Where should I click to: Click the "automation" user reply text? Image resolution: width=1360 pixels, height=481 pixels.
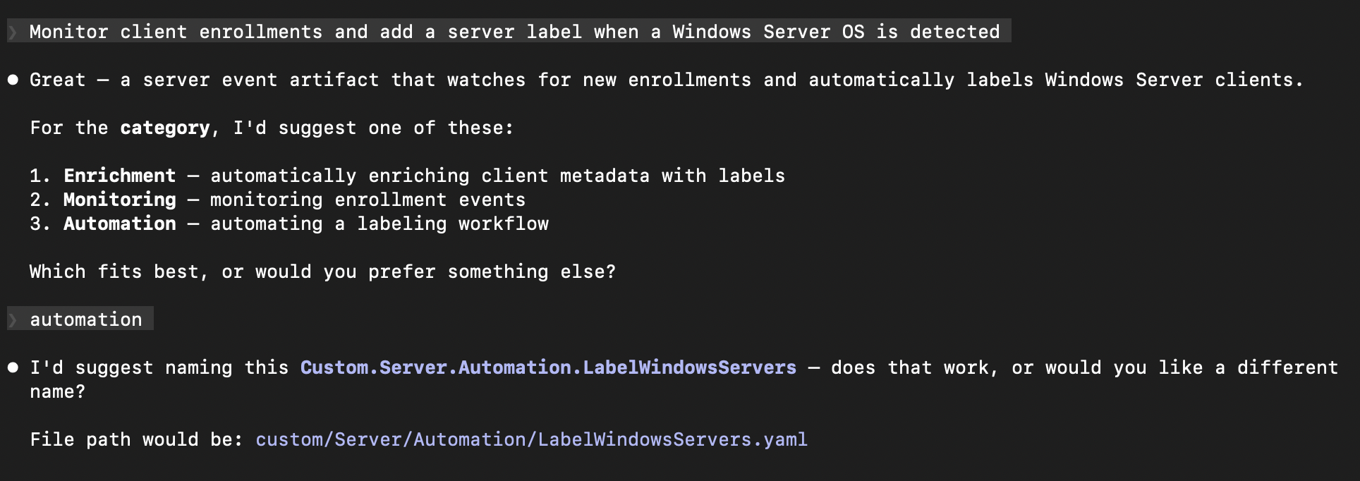click(x=85, y=319)
